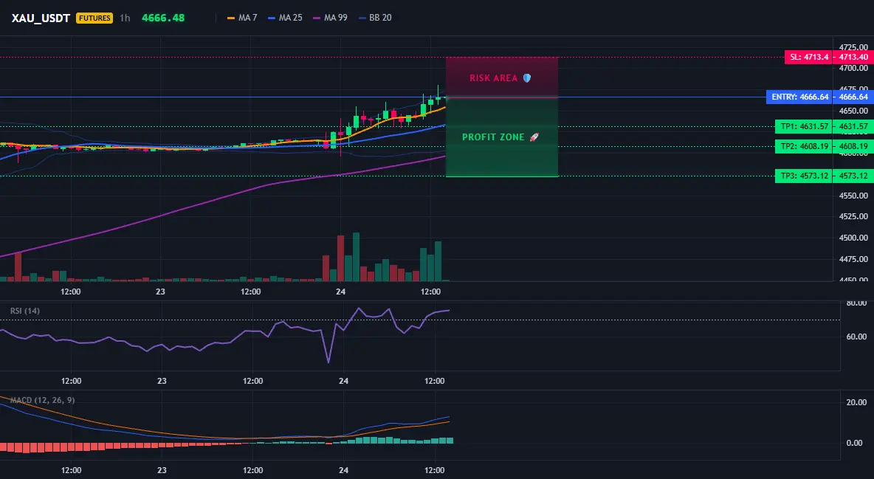Screen dimensions: 874x479
Task: Click the 4608.19 price axis tag
Action: point(853,147)
